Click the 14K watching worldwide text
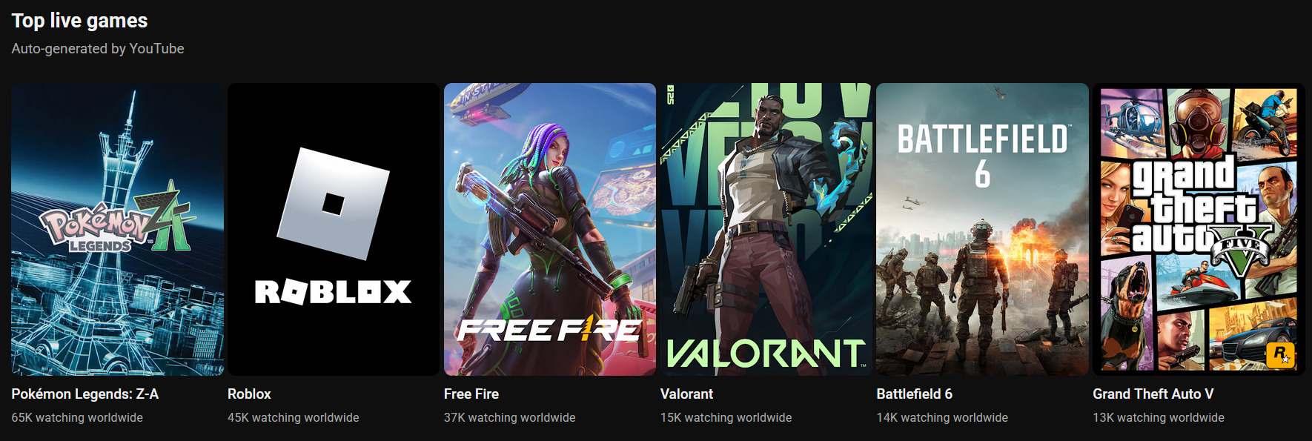 [942, 418]
